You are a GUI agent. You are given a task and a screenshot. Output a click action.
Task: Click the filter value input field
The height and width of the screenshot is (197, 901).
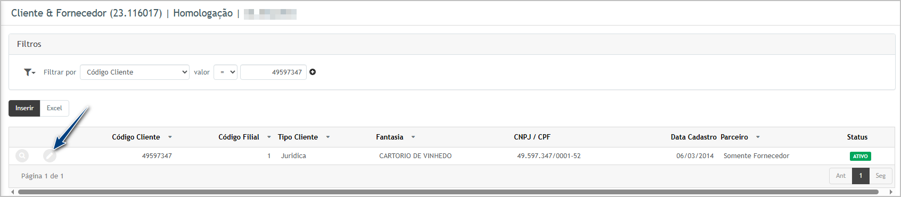[273, 72]
